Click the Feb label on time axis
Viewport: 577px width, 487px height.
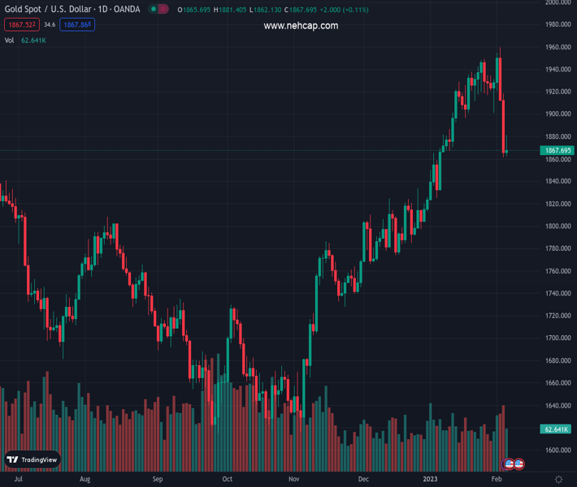click(x=496, y=480)
